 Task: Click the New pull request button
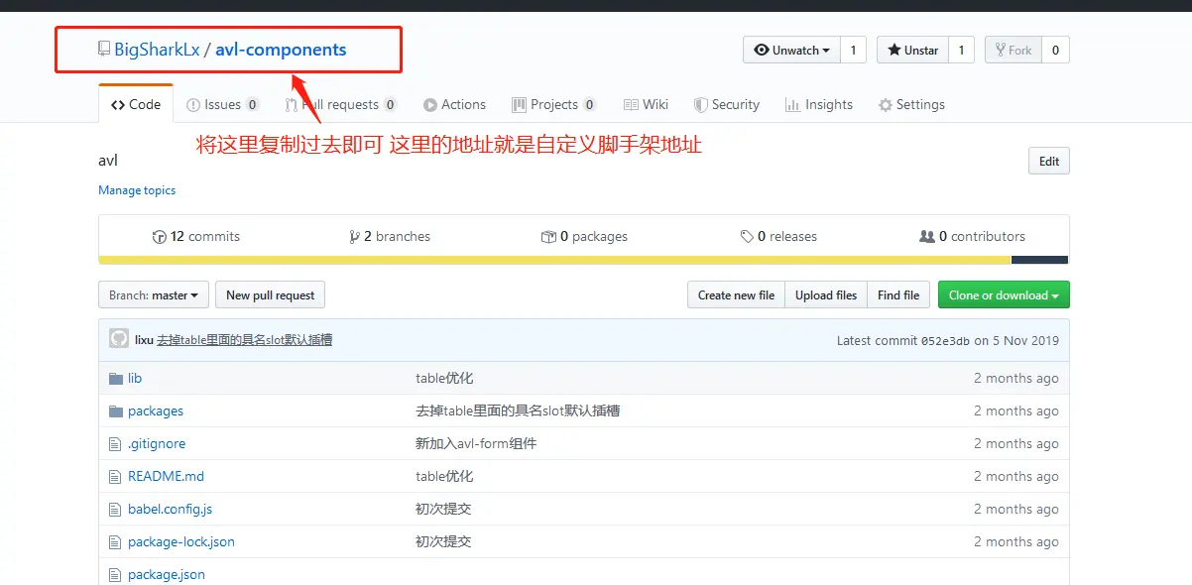(x=270, y=294)
